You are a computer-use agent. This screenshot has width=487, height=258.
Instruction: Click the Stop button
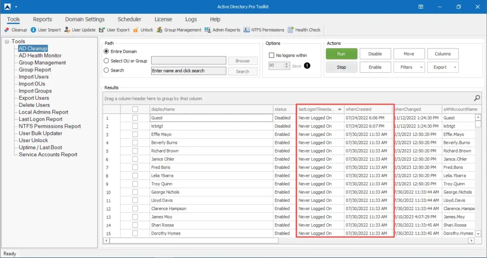[341, 67]
